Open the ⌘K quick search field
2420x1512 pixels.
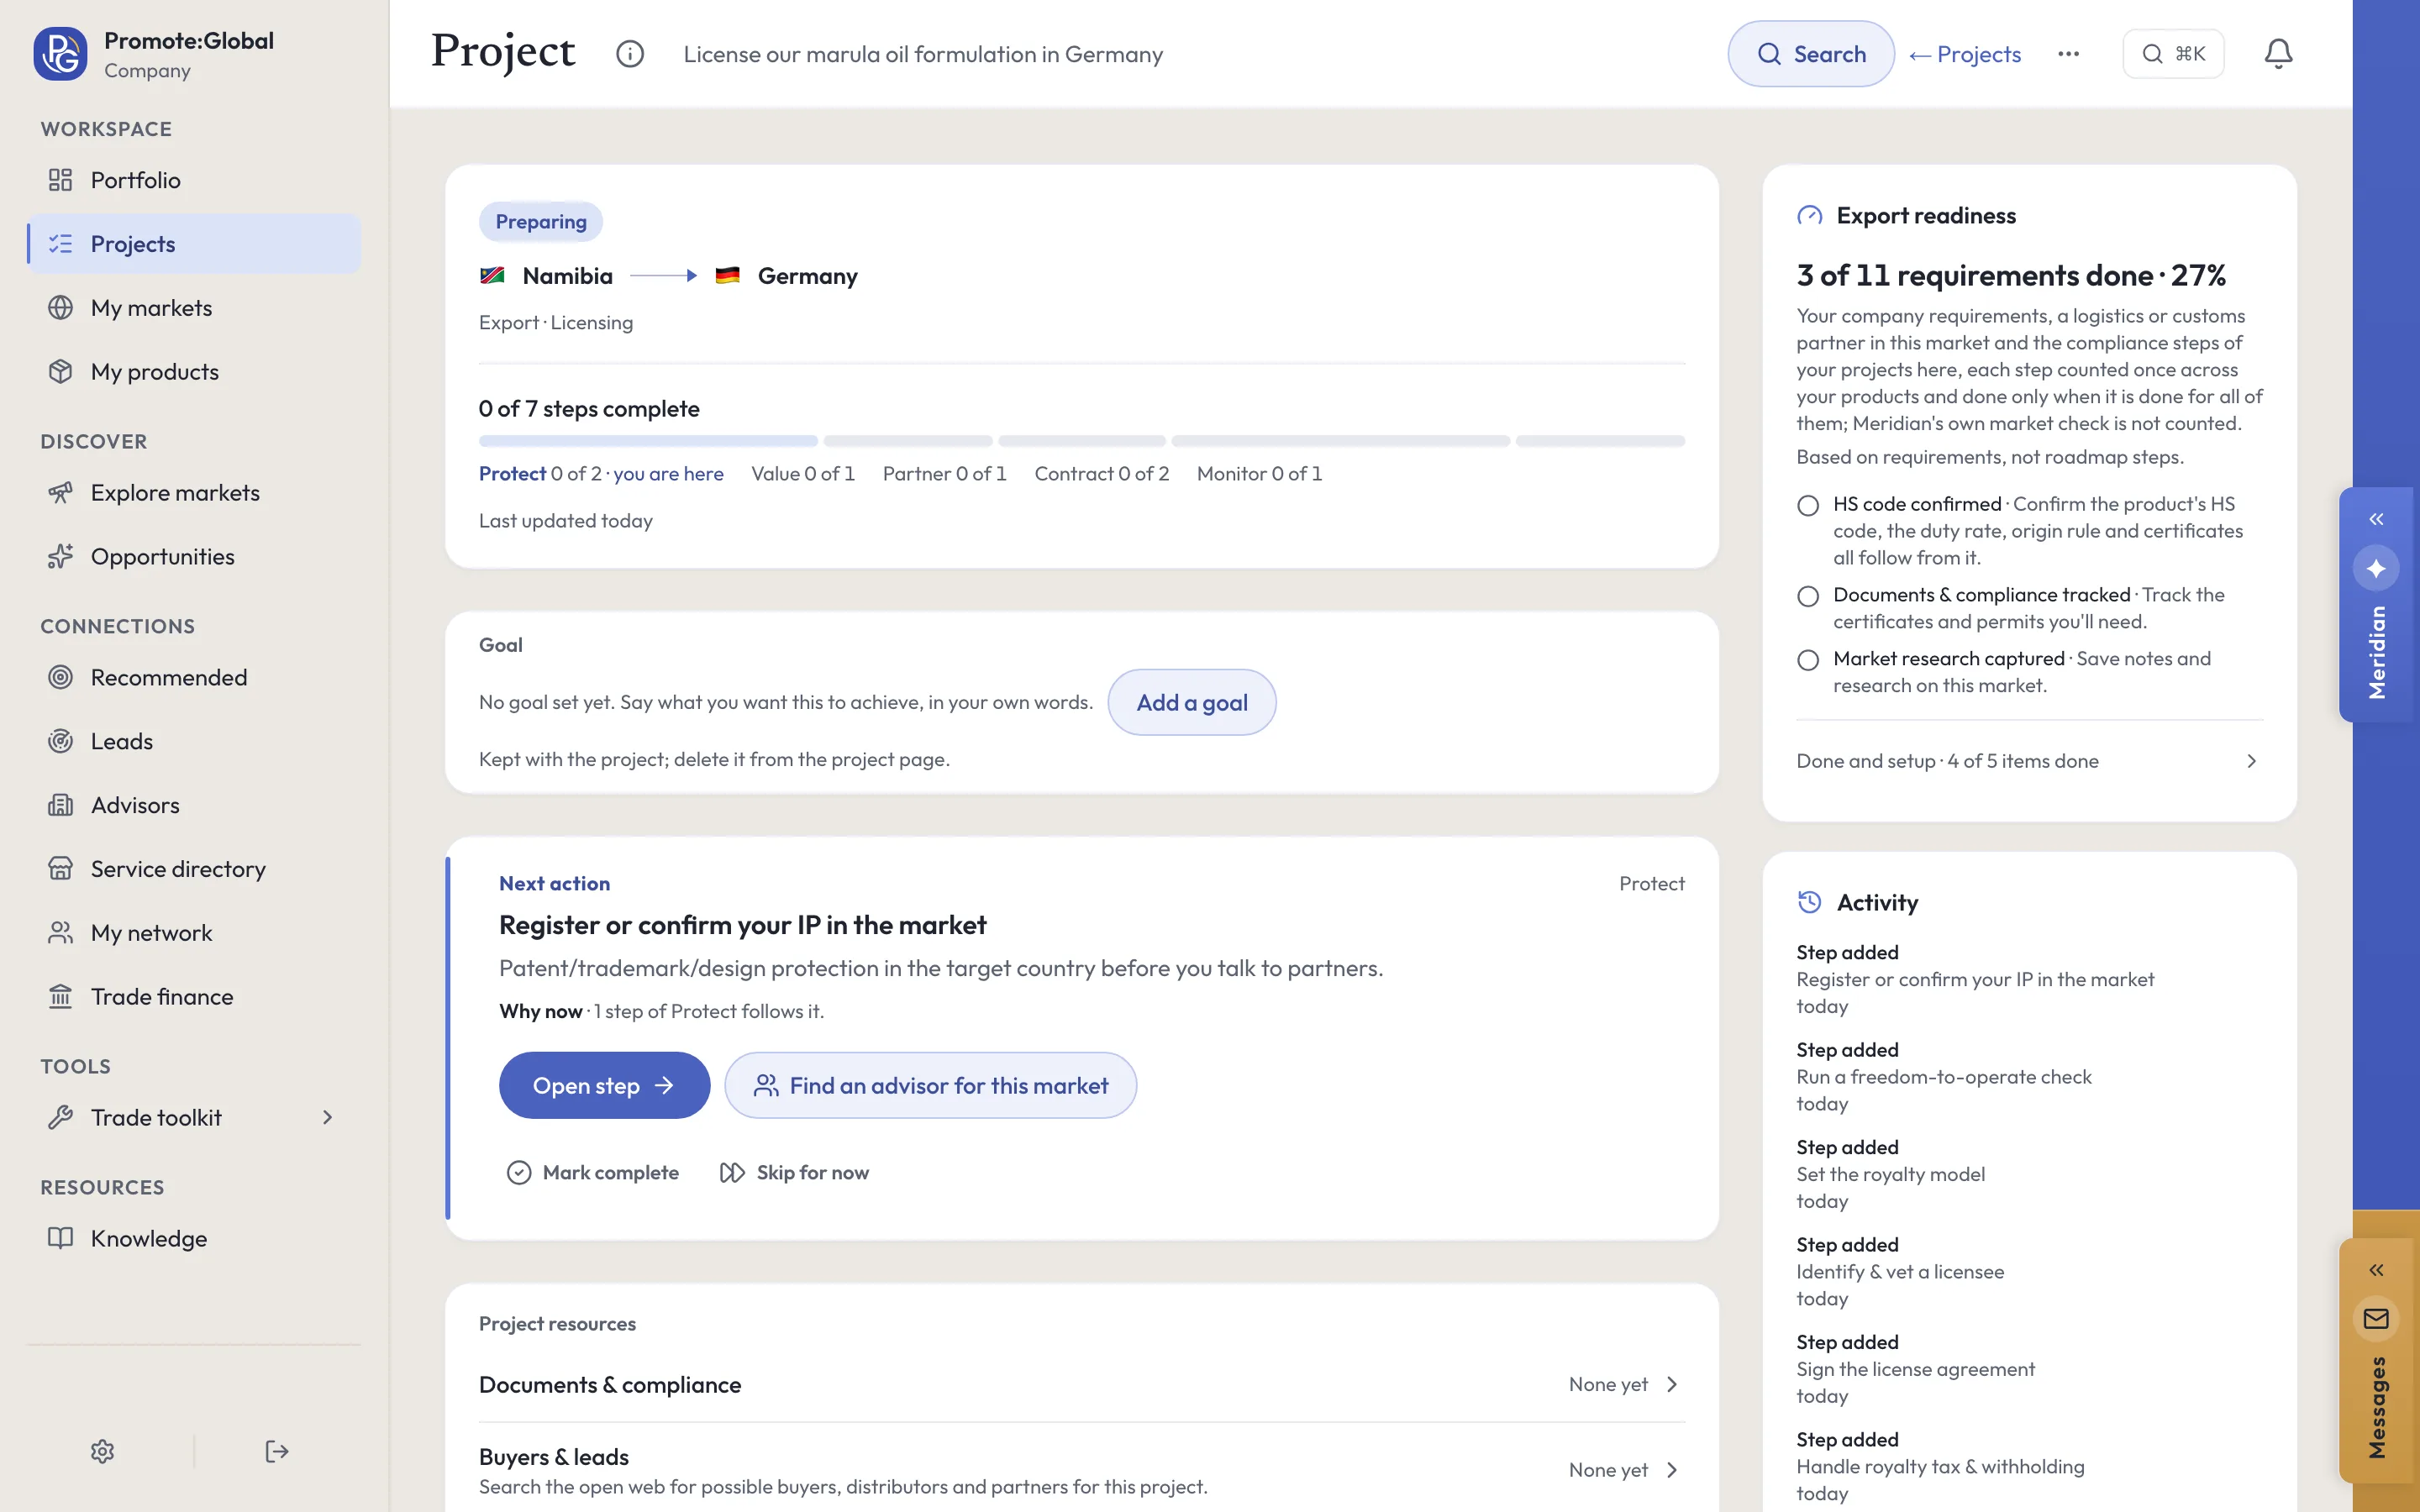coord(2173,54)
